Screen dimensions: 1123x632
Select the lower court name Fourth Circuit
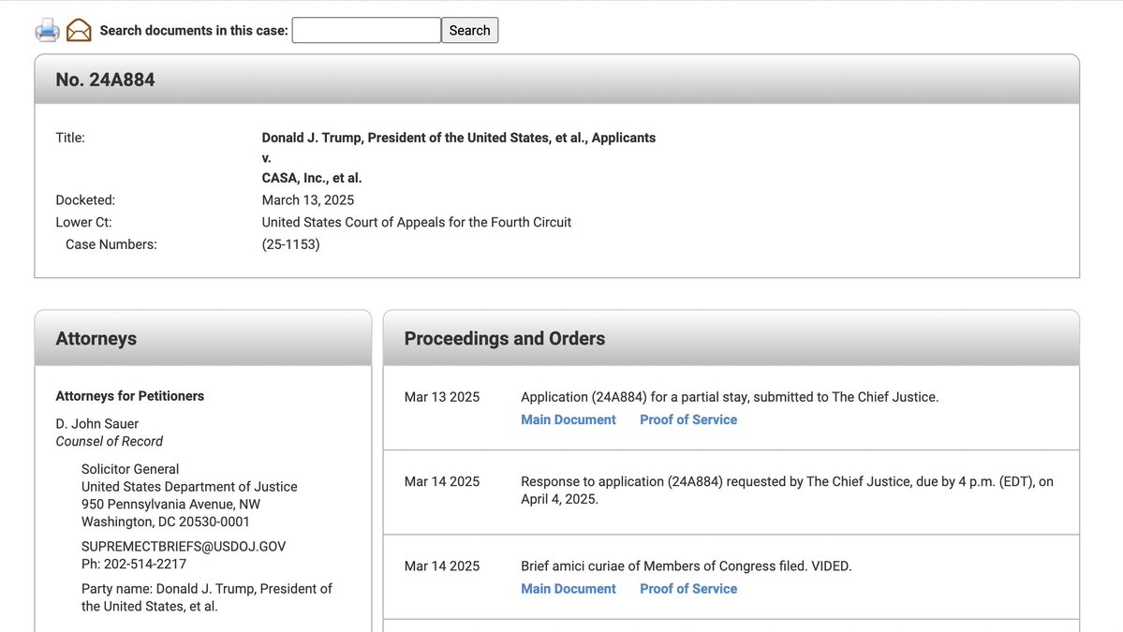[x=416, y=222]
